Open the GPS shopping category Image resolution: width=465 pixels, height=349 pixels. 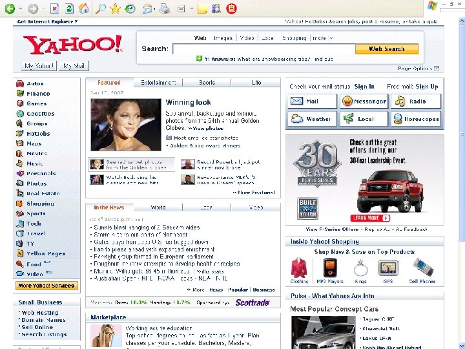click(x=388, y=271)
